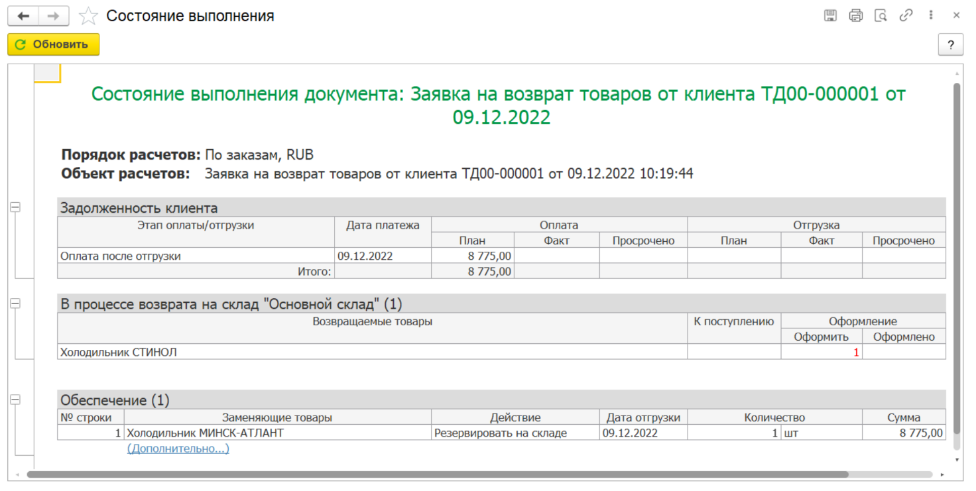Collapse the Обеспечение section
Screen dimensions: 976x491
point(15,400)
